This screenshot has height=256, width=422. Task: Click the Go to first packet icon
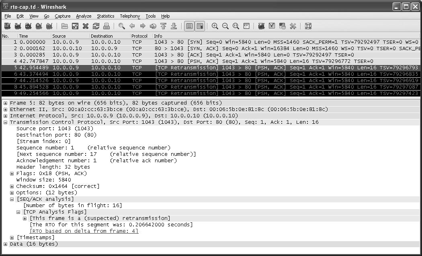coord(163,26)
